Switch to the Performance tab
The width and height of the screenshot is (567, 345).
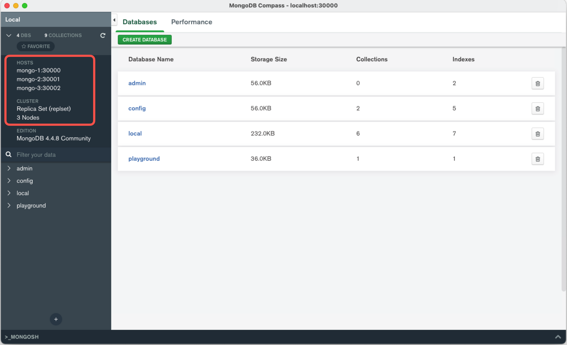tap(191, 22)
